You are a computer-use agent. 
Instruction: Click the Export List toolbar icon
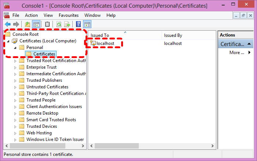[67, 24]
